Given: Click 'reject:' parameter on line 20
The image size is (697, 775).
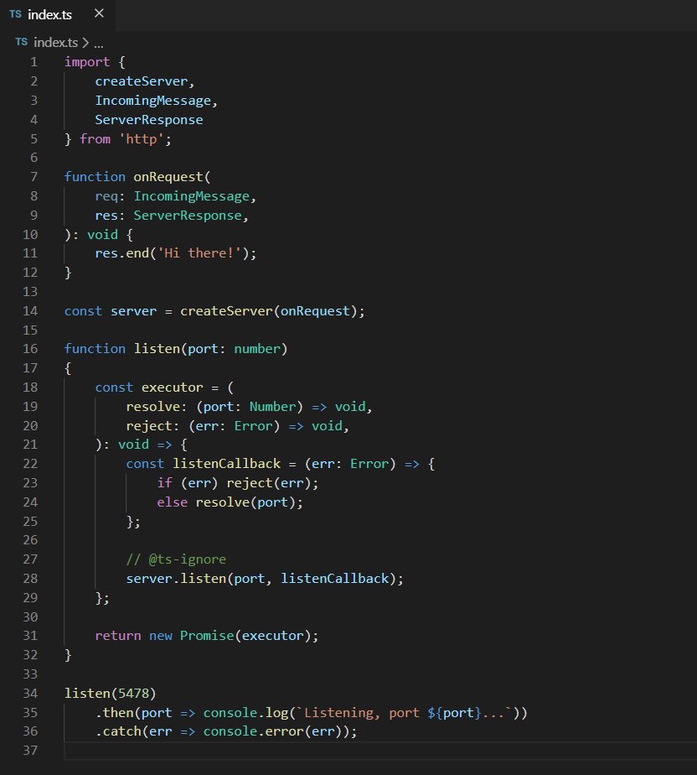Looking at the screenshot, I should click(152, 426).
